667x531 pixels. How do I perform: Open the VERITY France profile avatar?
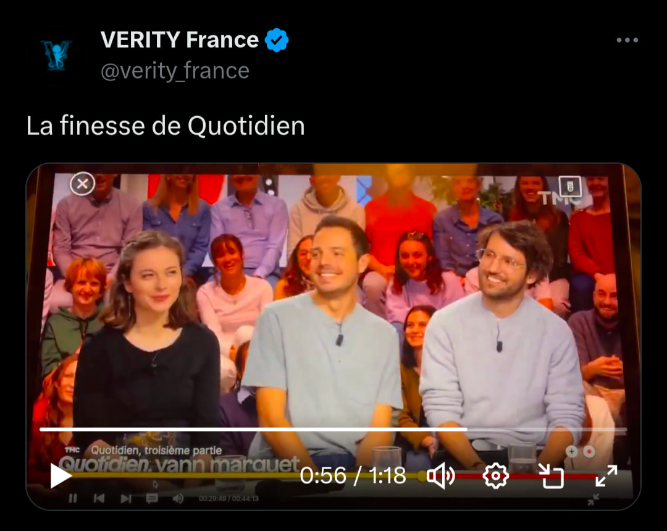pyautogui.click(x=56, y=54)
